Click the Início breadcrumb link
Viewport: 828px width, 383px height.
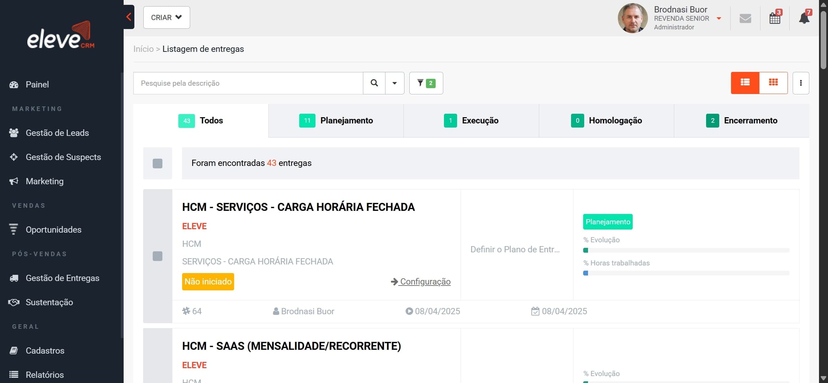tap(143, 49)
